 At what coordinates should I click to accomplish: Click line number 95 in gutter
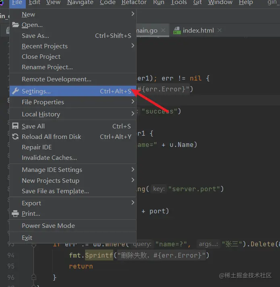(11, 266)
